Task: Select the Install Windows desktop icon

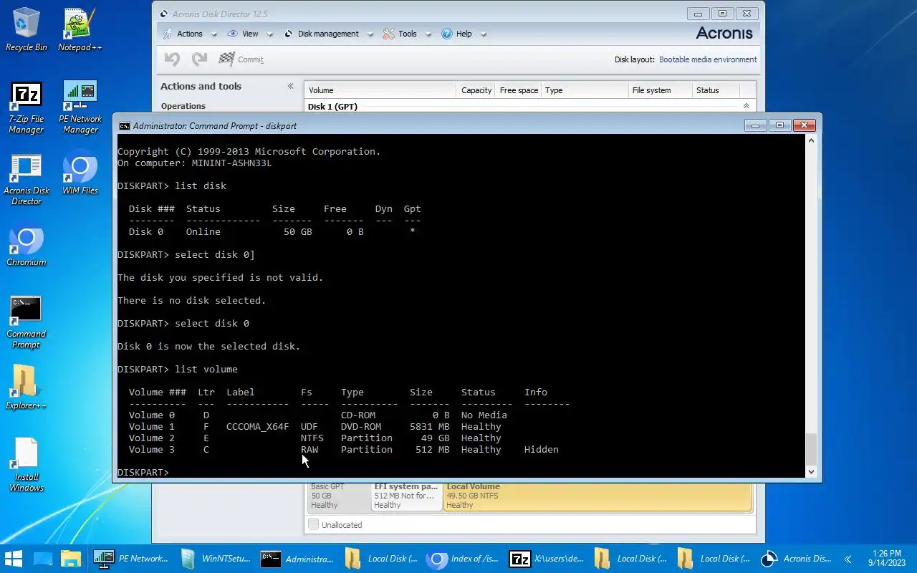Action: pos(27,464)
